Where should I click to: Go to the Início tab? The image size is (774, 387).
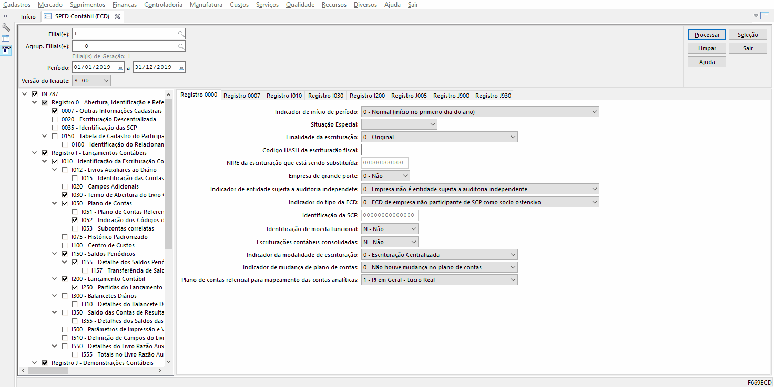pyautogui.click(x=28, y=16)
